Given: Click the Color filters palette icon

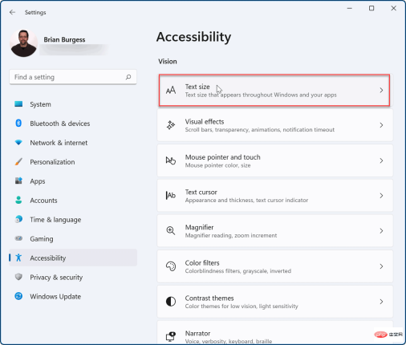Looking at the screenshot, I should (x=171, y=266).
